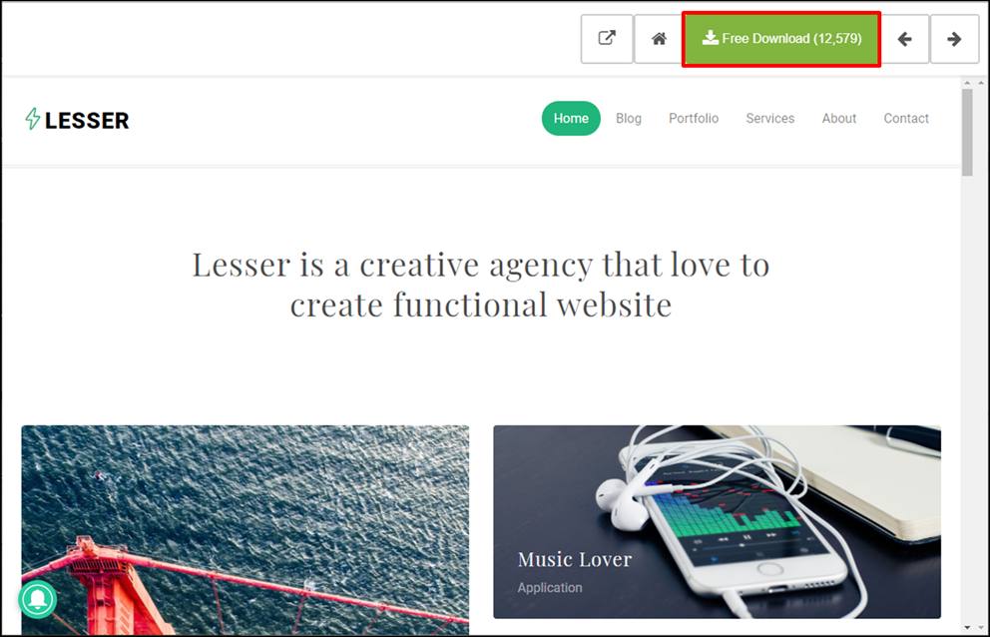Click the download icon in green button
The height and width of the screenshot is (637, 990).
pos(711,38)
